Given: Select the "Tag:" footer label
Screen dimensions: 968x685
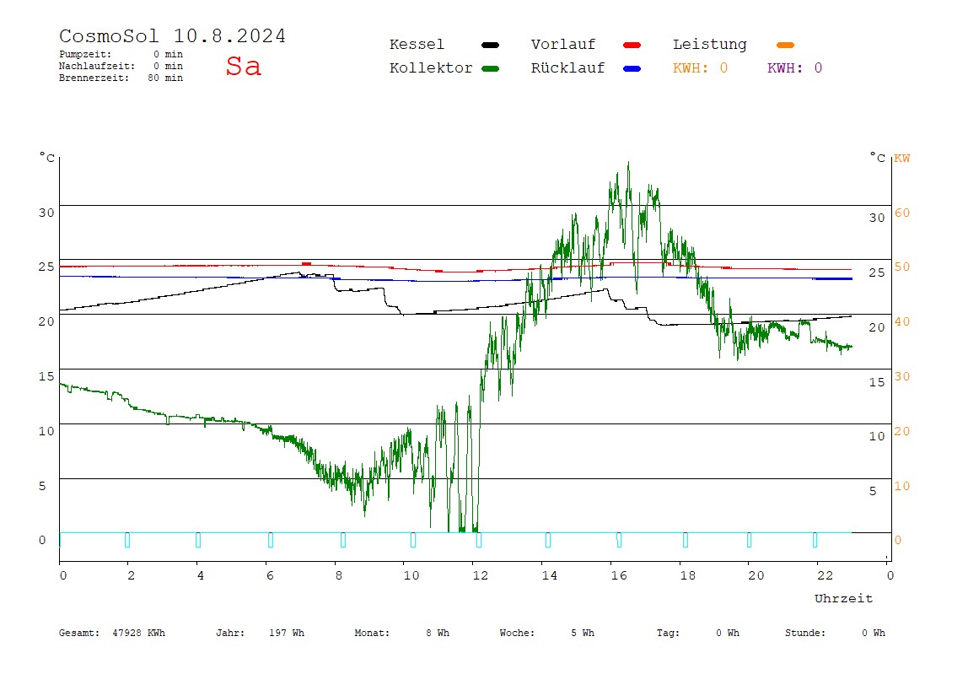Looking at the screenshot, I should click(668, 633).
